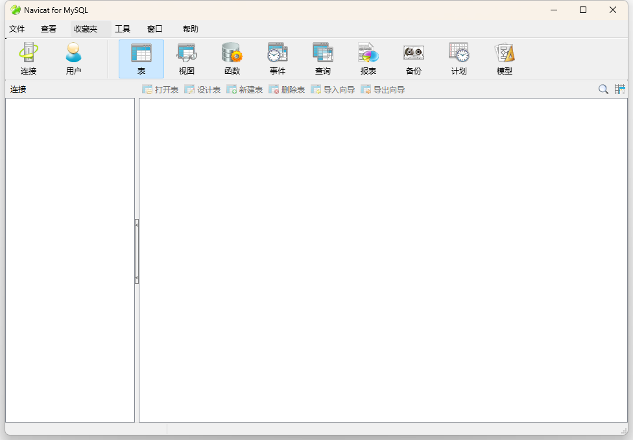Select the 报表 (Report) icon
This screenshot has height=440, width=633.
[x=368, y=59]
